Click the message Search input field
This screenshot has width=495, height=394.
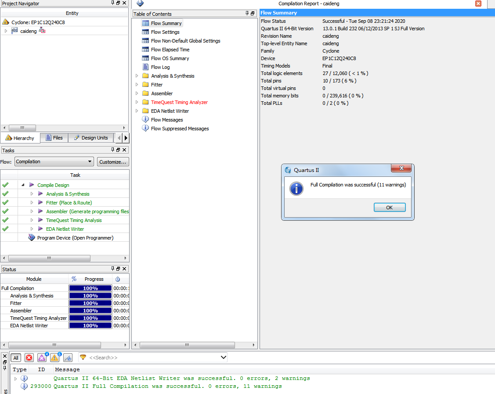154,358
